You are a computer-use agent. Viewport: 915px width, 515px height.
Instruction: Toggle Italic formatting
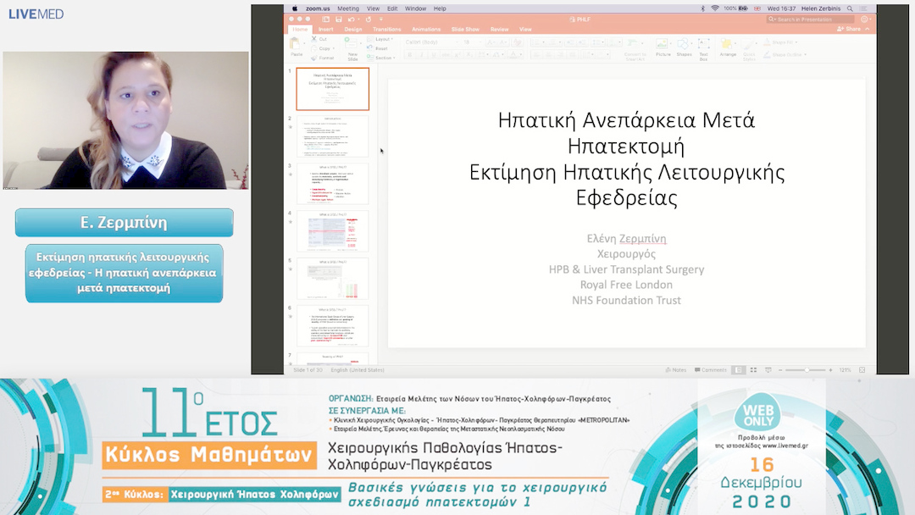pyautogui.click(x=421, y=54)
